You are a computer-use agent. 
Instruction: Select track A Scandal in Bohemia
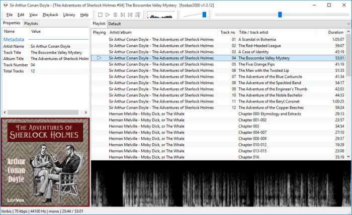point(218,40)
